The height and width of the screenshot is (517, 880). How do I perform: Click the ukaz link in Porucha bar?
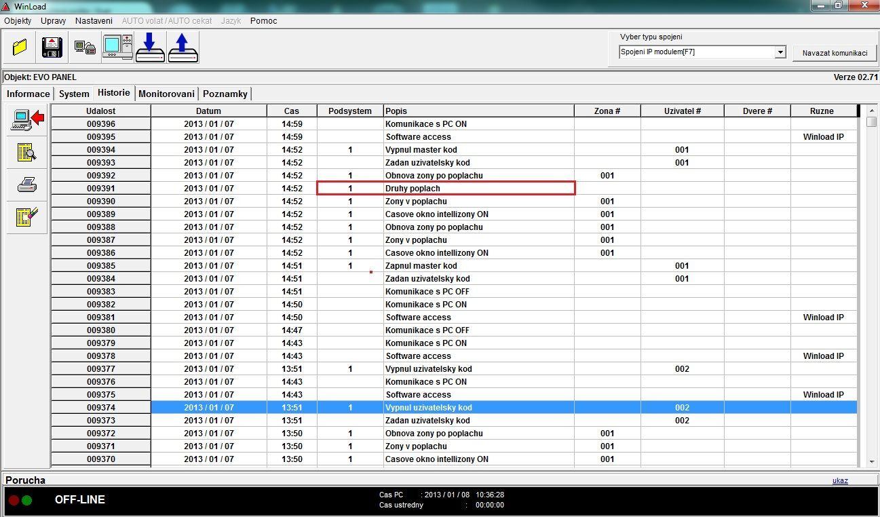pyautogui.click(x=840, y=480)
